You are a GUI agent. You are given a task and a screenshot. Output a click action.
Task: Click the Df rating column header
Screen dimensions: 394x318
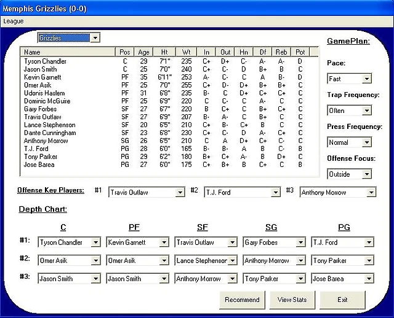pyautogui.click(x=263, y=52)
